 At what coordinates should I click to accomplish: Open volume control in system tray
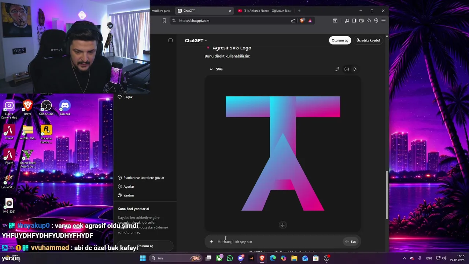444,258
